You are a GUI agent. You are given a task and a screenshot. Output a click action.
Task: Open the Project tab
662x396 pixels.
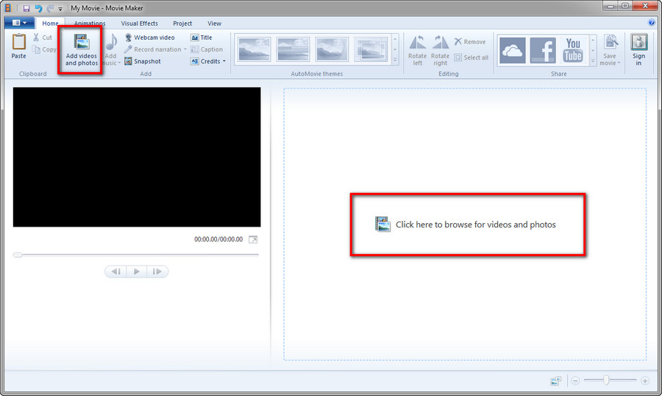[x=182, y=24]
